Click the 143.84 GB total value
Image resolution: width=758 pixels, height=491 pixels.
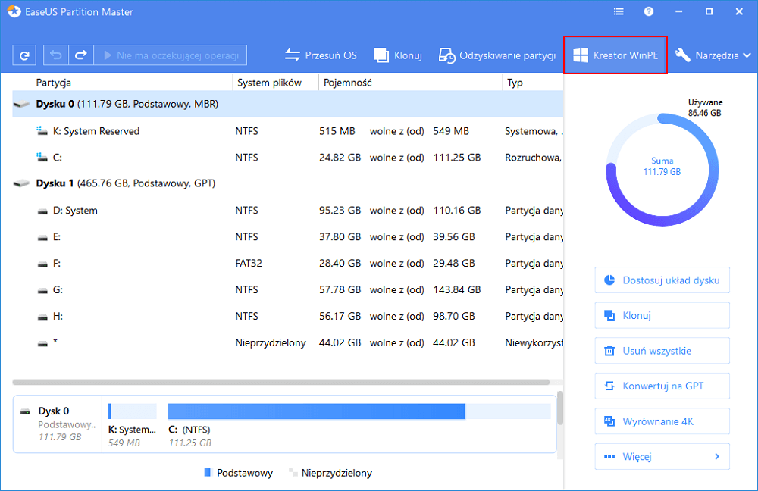pyautogui.click(x=457, y=290)
